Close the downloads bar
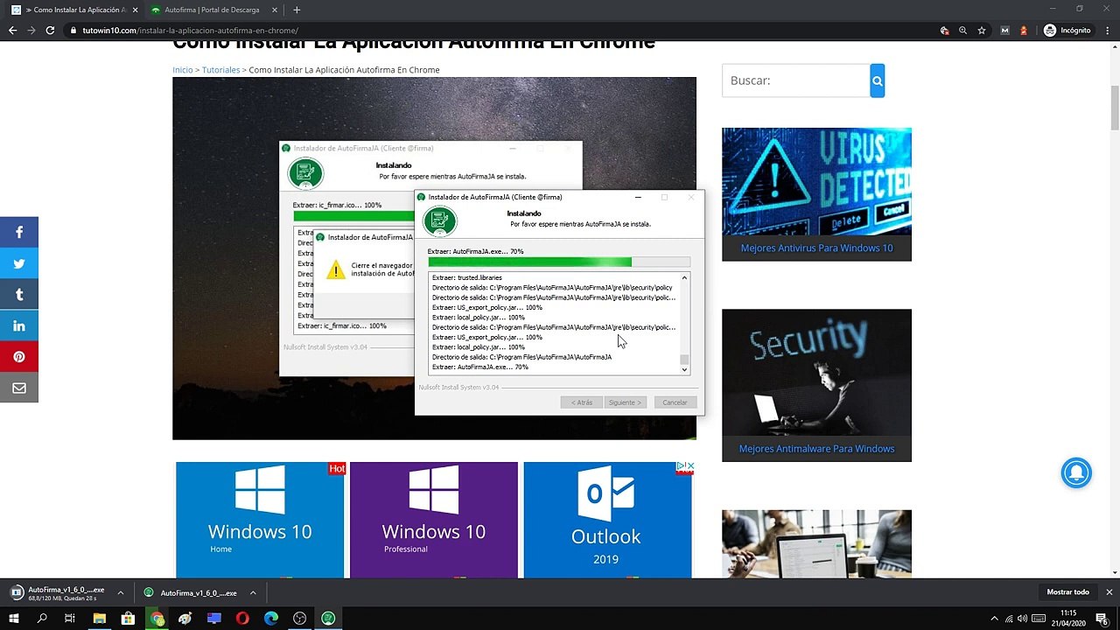The image size is (1120, 630). click(1109, 592)
